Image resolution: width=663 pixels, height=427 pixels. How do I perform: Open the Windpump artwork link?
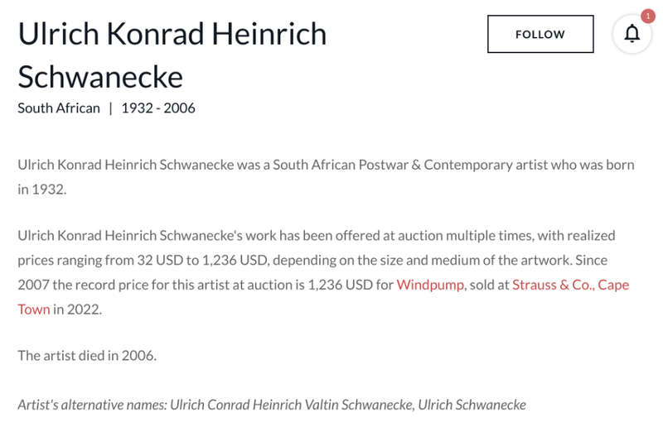pos(430,285)
